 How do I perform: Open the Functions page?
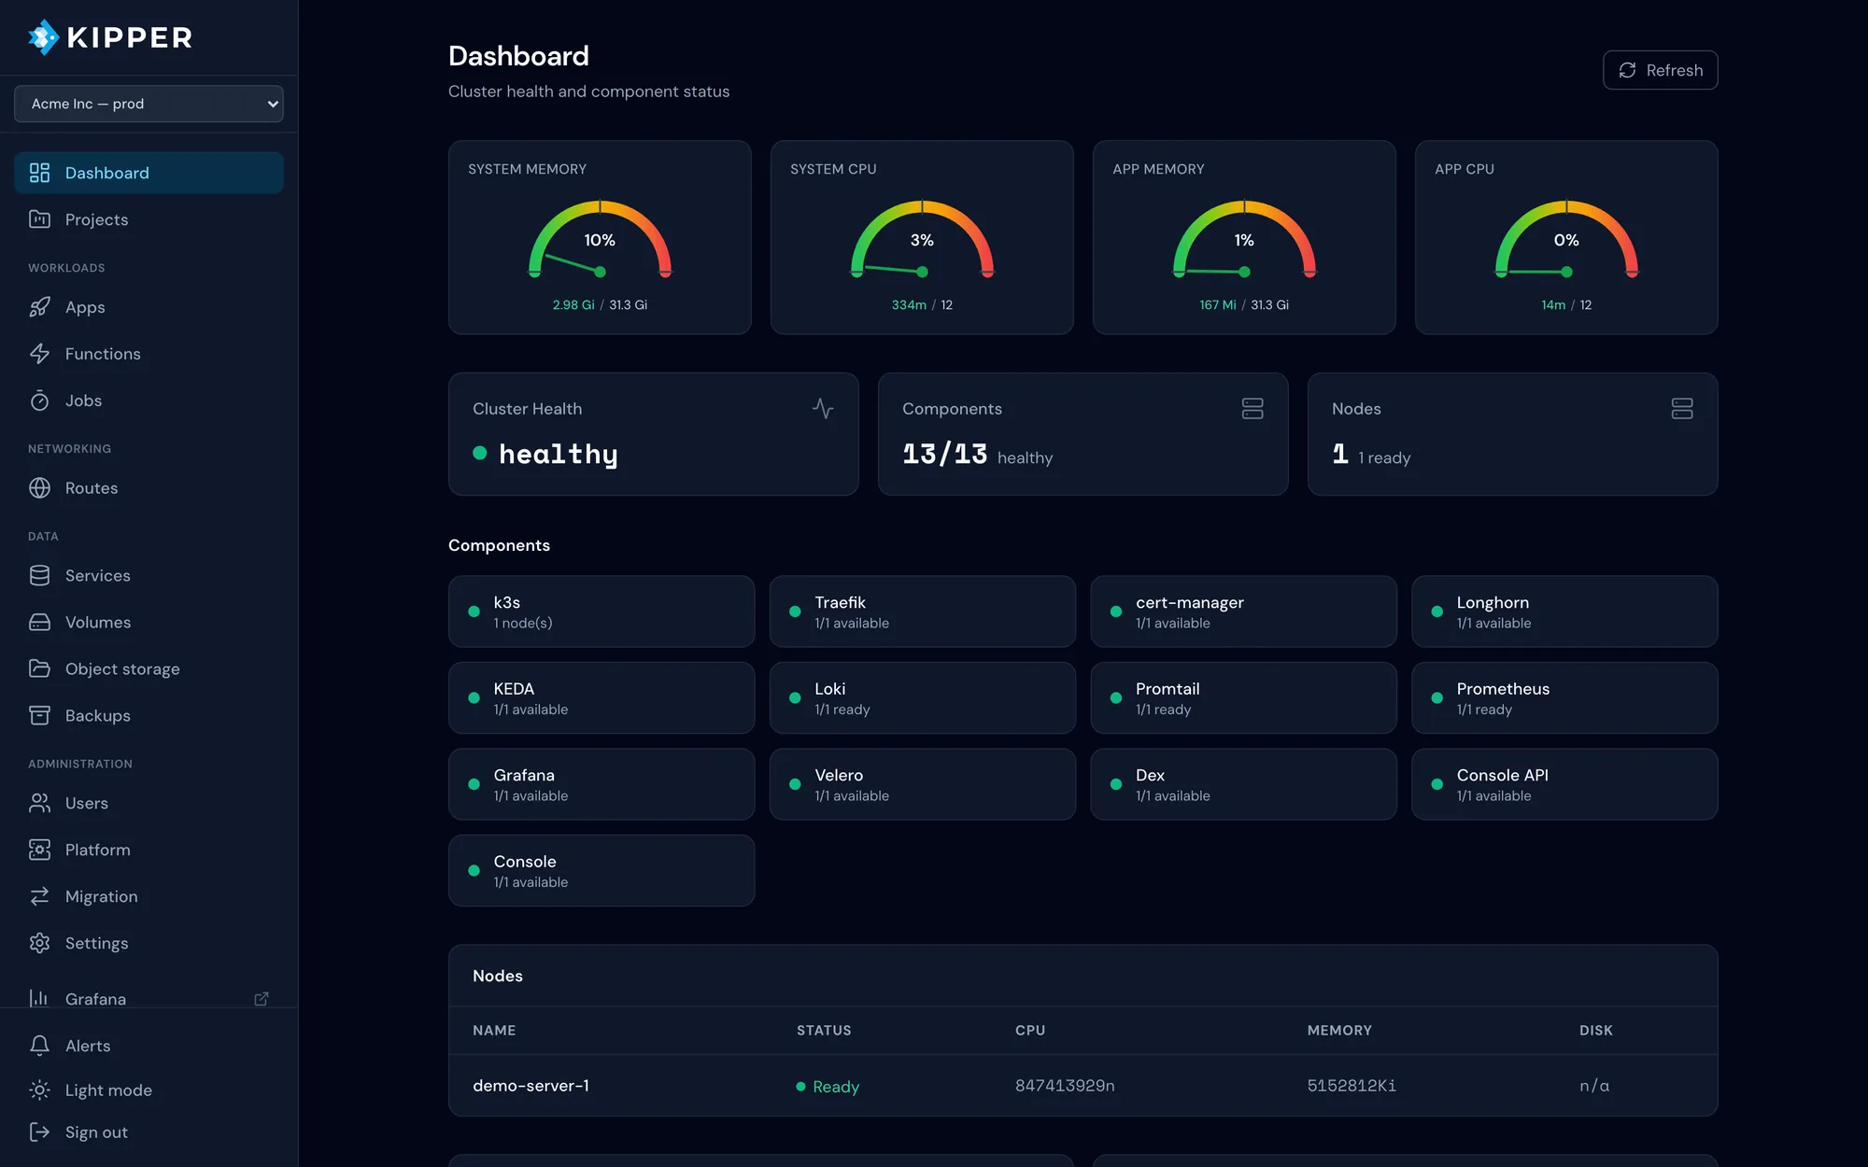point(149,354)
